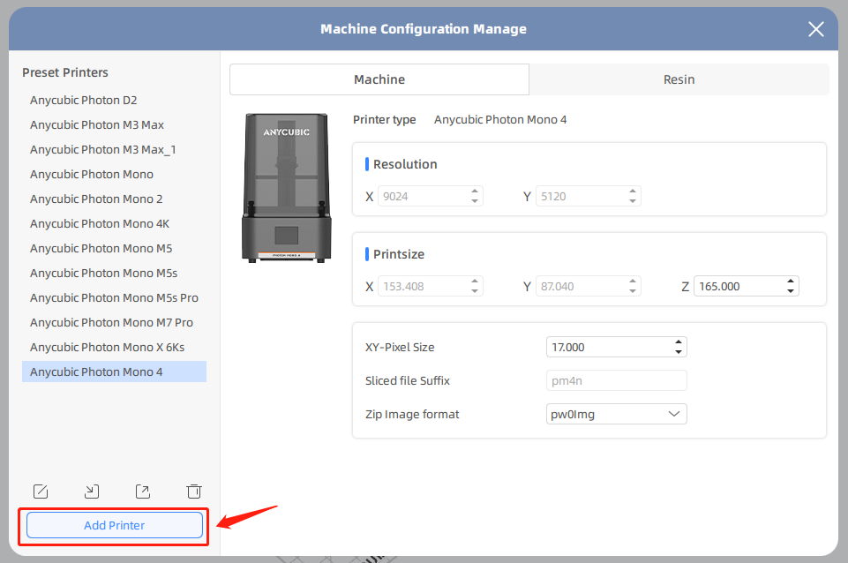The width and height of the screenshot is (848, 563).
Task: Select Anycubic Photon Mono 4K printer
Action: (114, 224)
